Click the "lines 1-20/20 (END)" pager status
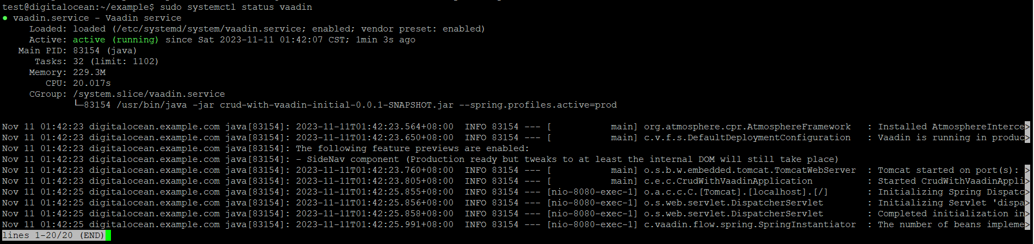Screen dimensions: 1034x244 (53, 235)
